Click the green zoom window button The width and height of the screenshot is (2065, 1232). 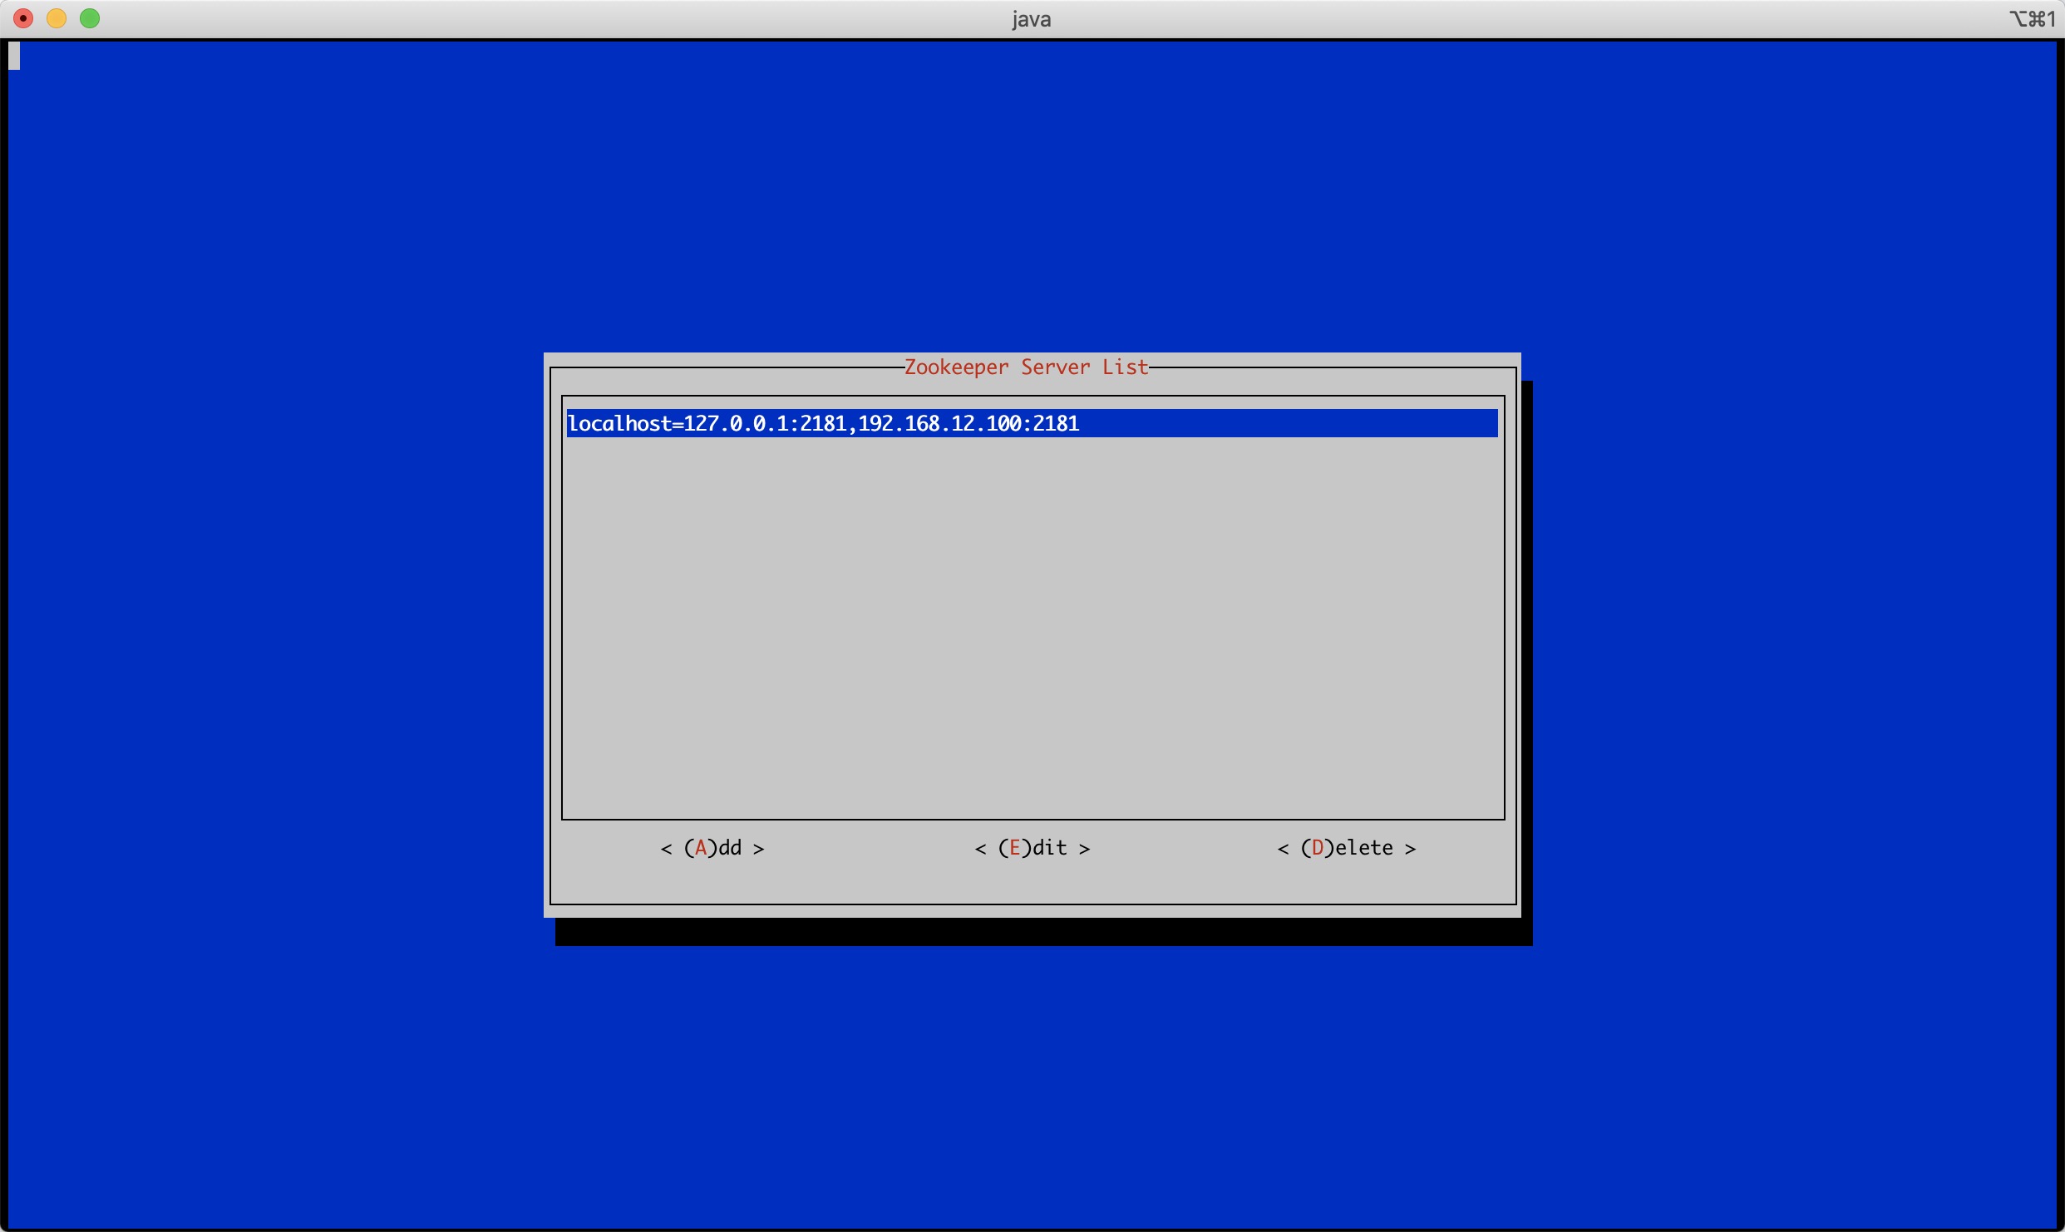pos(90,18)
